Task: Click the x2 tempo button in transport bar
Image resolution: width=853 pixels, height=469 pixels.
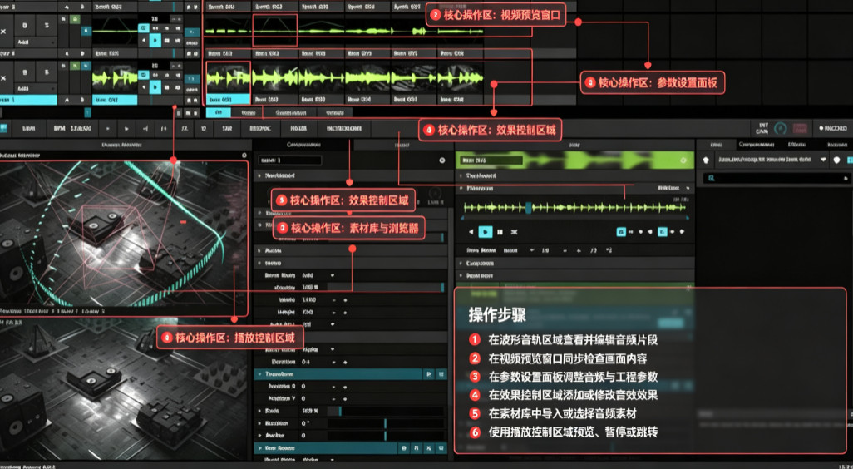Action: tap(204, 129)
